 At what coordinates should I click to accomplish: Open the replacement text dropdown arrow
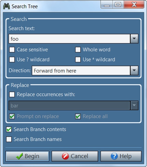(134, 105)
